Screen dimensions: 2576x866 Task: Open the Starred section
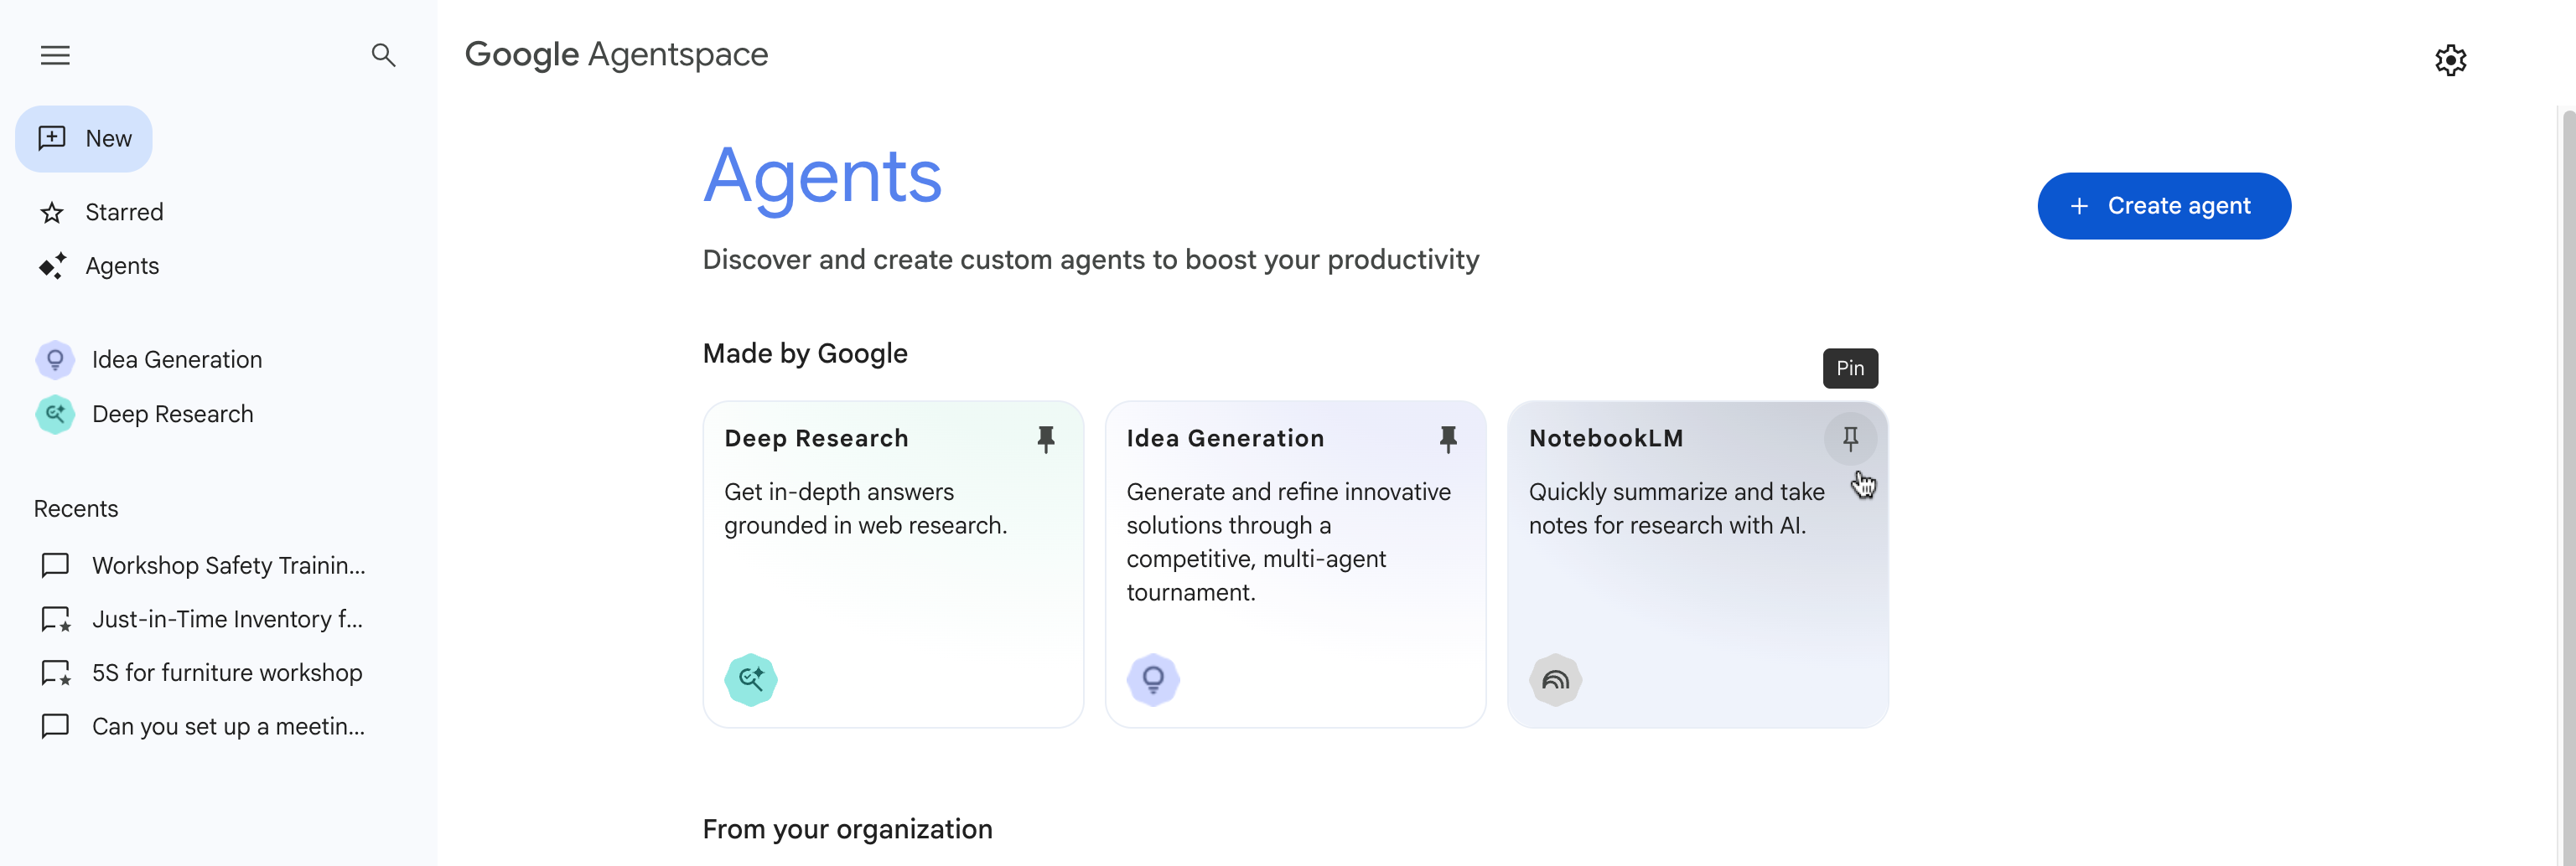click(x=124, y=212)
